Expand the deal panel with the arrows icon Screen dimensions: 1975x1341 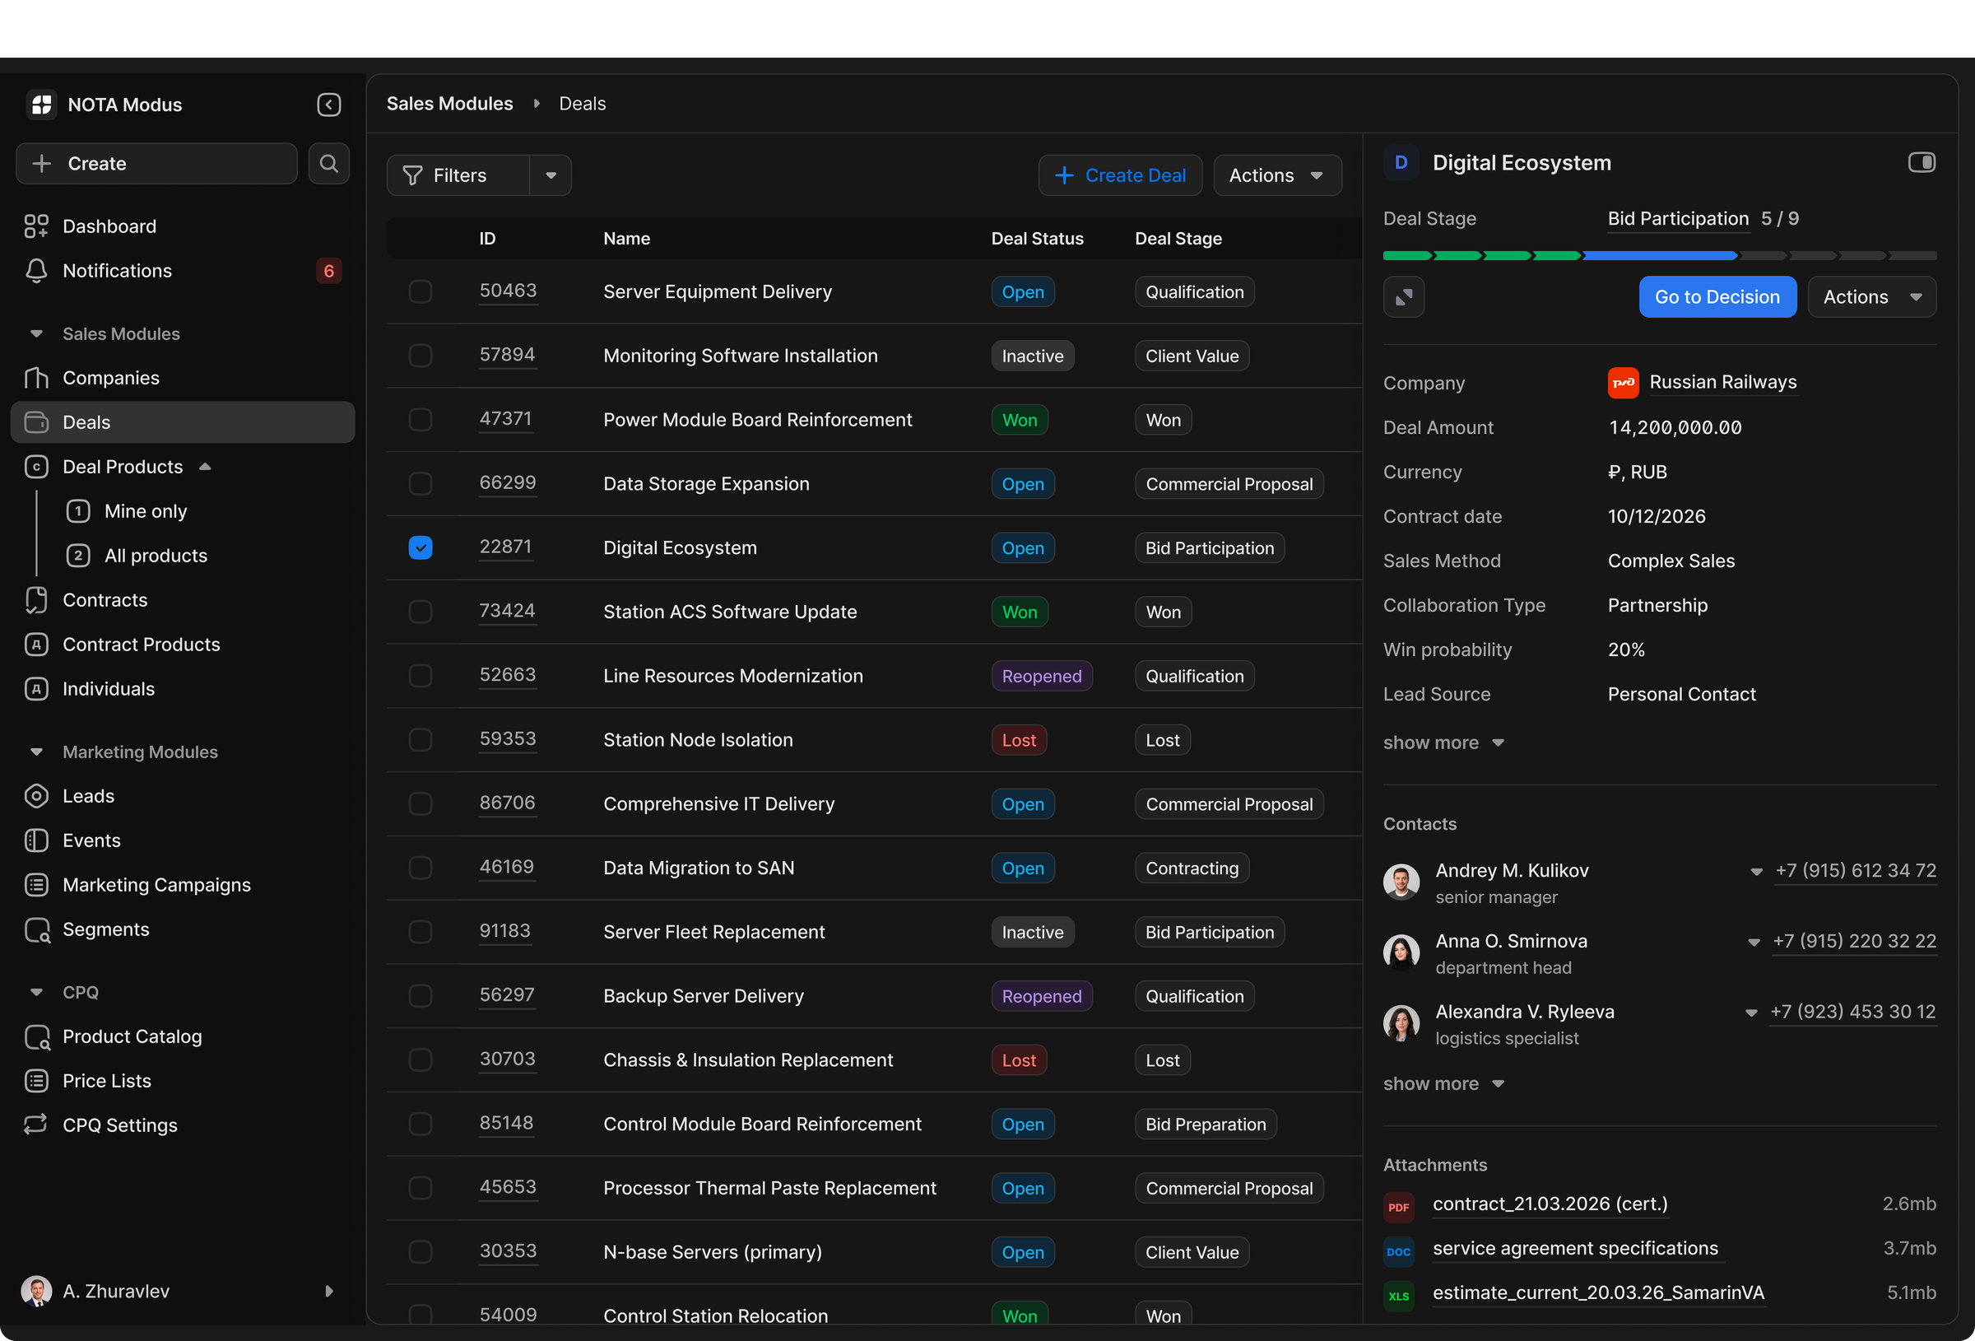click(x=1403, y=297)
